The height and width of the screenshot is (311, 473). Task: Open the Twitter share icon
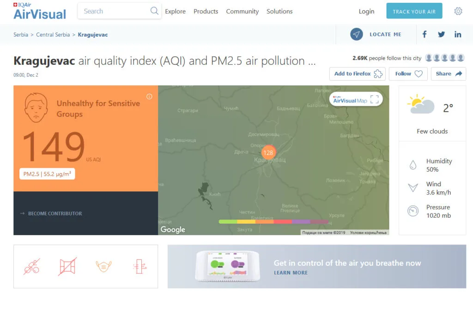click(441, 35)
